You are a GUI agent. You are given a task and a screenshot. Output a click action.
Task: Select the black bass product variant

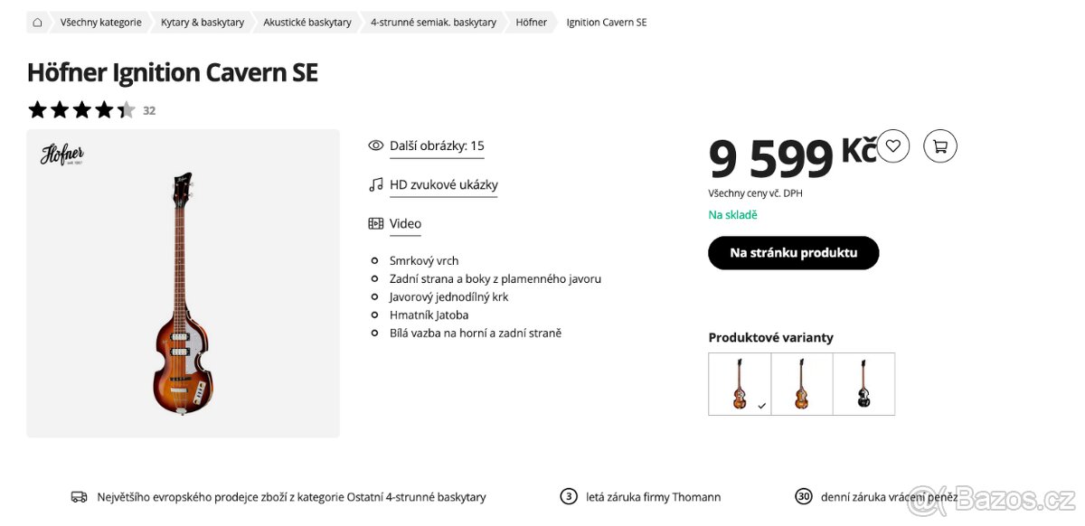coord(863,384)
